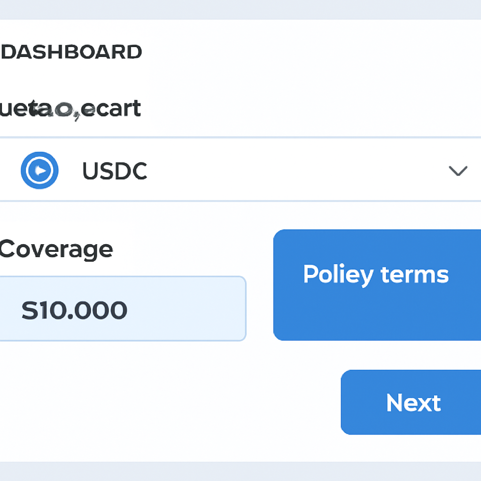Click the DASHBOARD header text
Screen dimensions: 481x481
[x=71, y=52]
